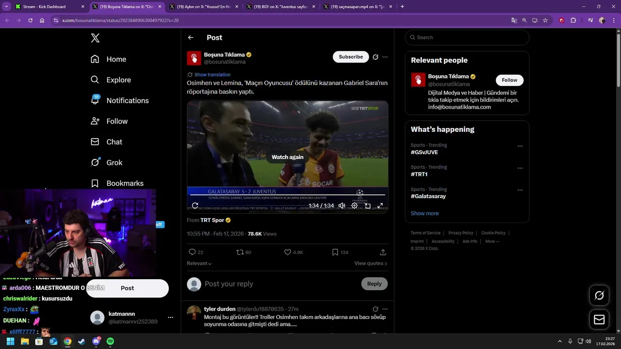Open floating messages envelope button
Screen dimensions: 621x349
599,319
